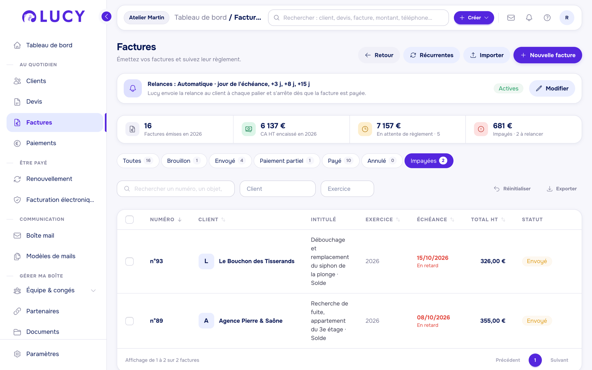Click Exporter above the table
The width and height of the screenshot is (592, 370).
[562, 189]
